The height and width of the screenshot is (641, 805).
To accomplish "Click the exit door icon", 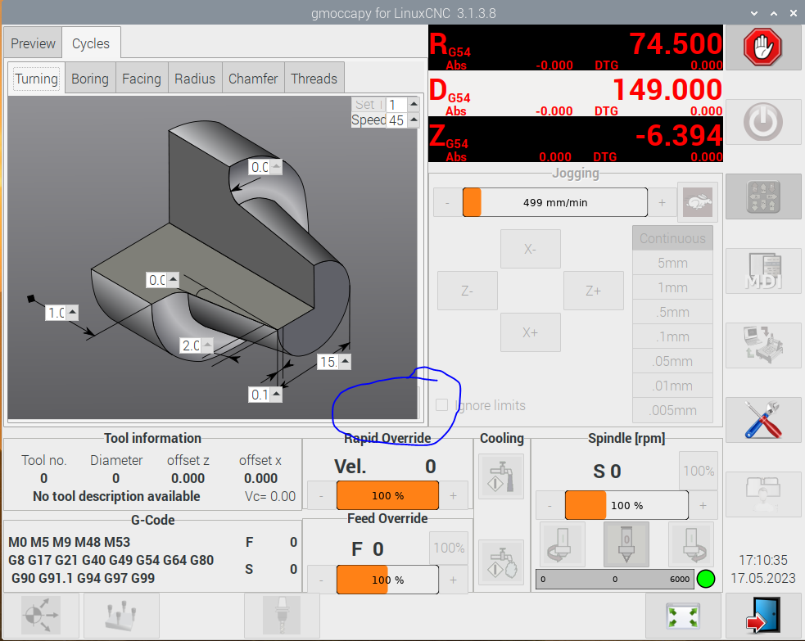I will click(x=763, y=616).
